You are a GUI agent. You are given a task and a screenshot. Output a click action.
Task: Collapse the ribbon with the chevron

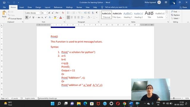click(188, 22)
